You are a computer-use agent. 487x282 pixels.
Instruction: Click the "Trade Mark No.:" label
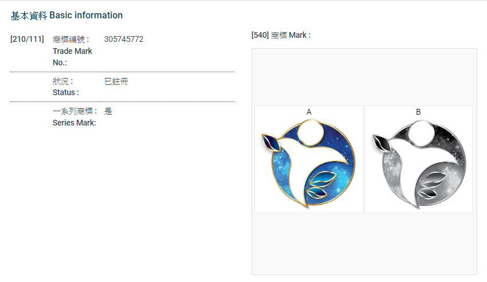tap(72, 51)
